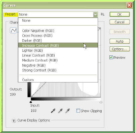Choose Medium Contrast (RGB) preset
135x133 pixels.
[58, 60]
